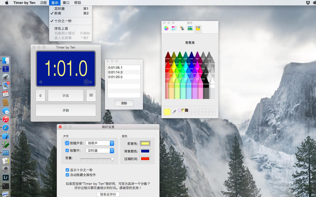Pick the eyedropper tool in color panel
Screen dimensions: 316x197
[x=174, y=112]
